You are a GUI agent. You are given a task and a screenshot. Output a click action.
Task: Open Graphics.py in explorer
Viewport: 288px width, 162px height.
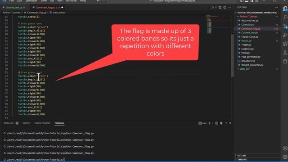click(x=247, y=49)
